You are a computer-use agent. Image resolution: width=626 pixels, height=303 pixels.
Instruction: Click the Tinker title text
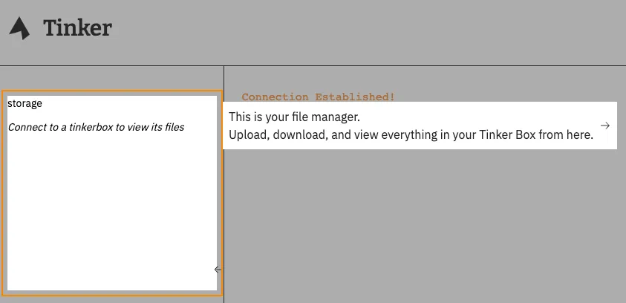[x=77, y=28]
